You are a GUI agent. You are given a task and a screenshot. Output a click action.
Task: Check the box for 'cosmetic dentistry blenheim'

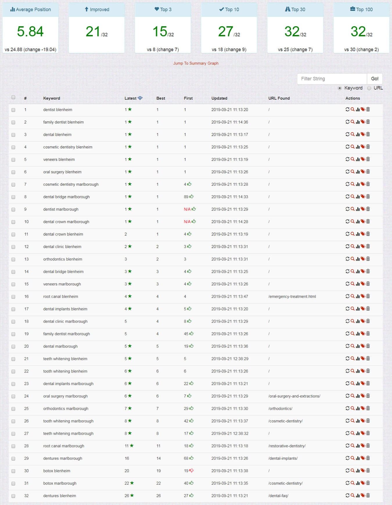(x=13, y=147)
